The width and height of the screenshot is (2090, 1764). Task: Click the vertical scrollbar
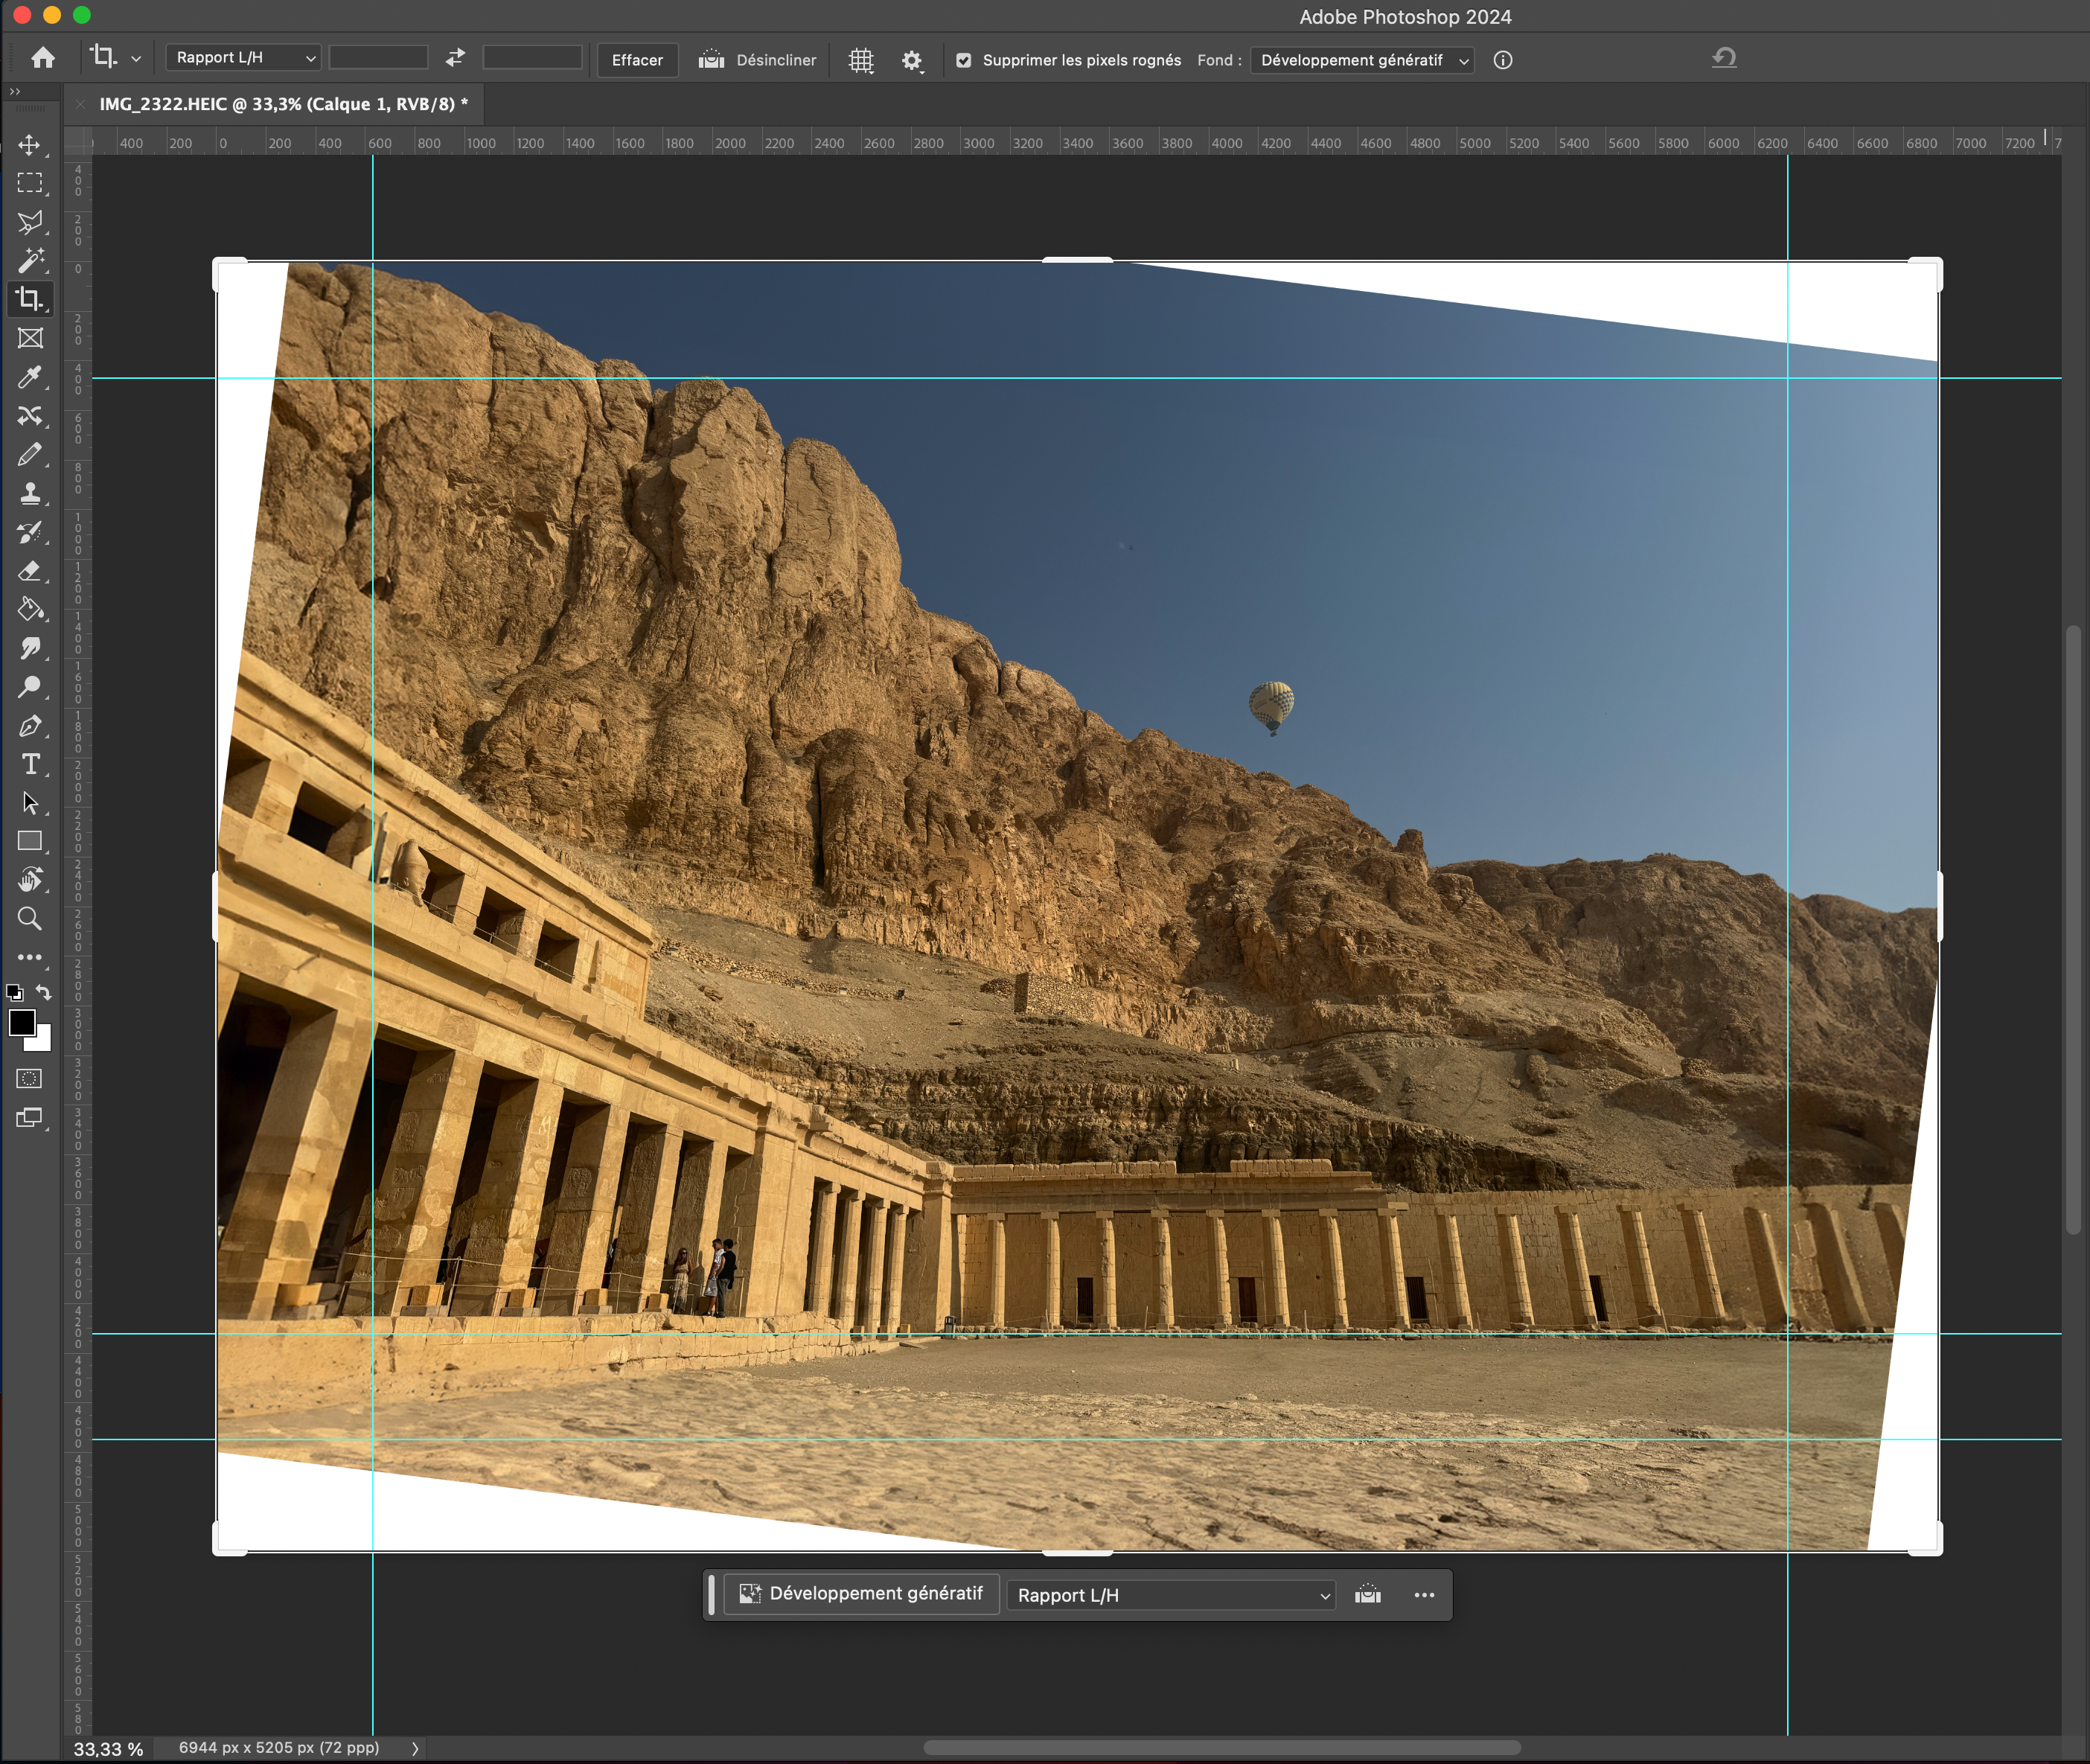click(x=2073, y=930)
